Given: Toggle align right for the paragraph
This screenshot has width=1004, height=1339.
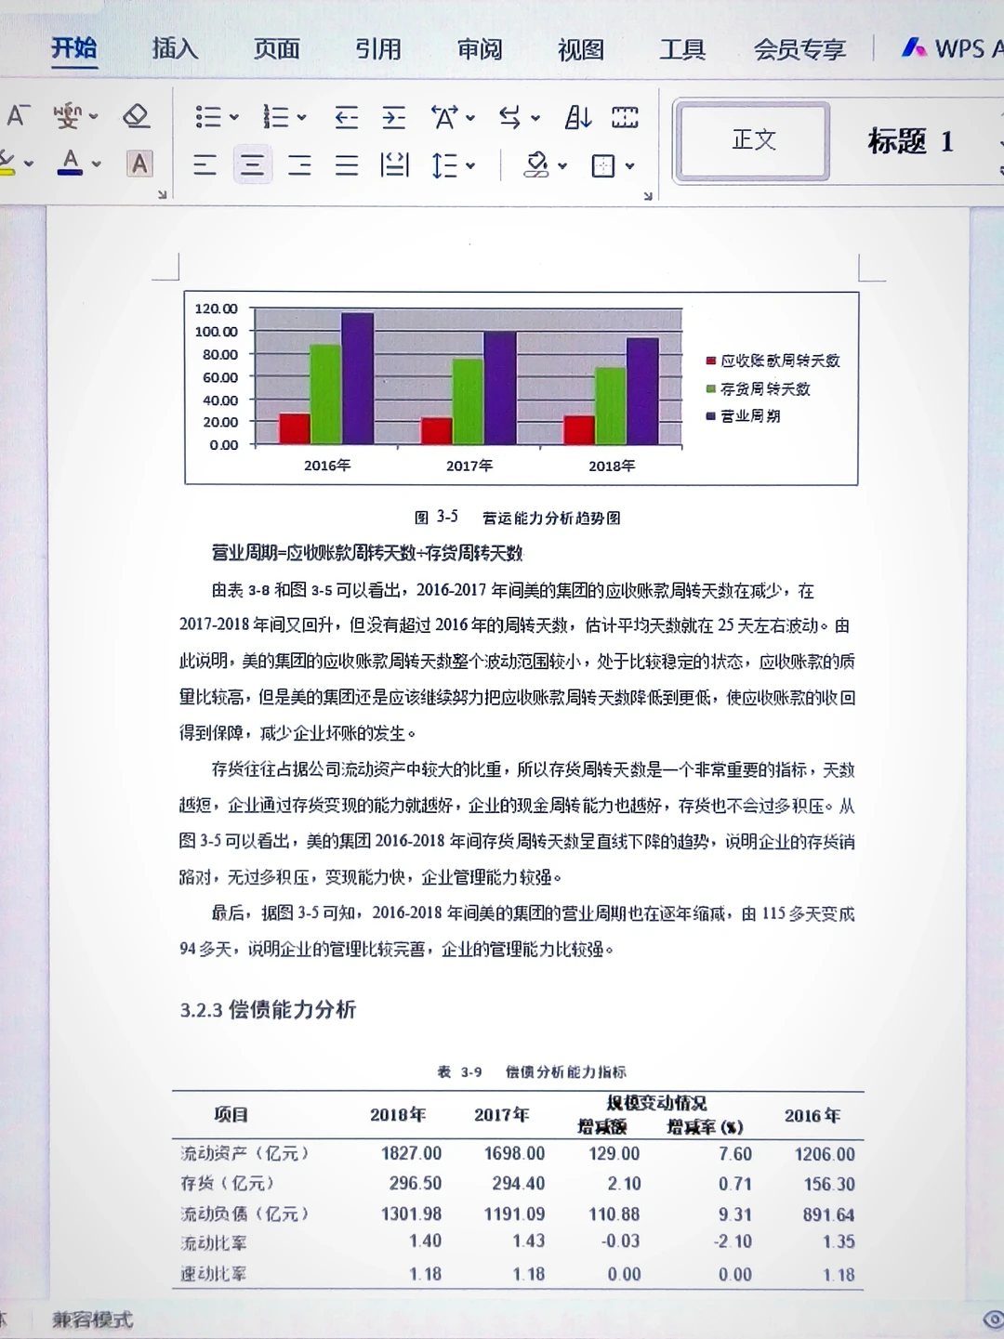Looking at the screenshot, I should point(299,165).
